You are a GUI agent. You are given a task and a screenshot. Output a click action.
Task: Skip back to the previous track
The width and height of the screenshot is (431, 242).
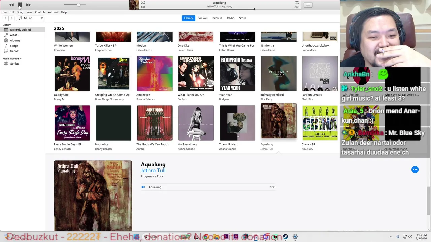click(x=11, y=5)
